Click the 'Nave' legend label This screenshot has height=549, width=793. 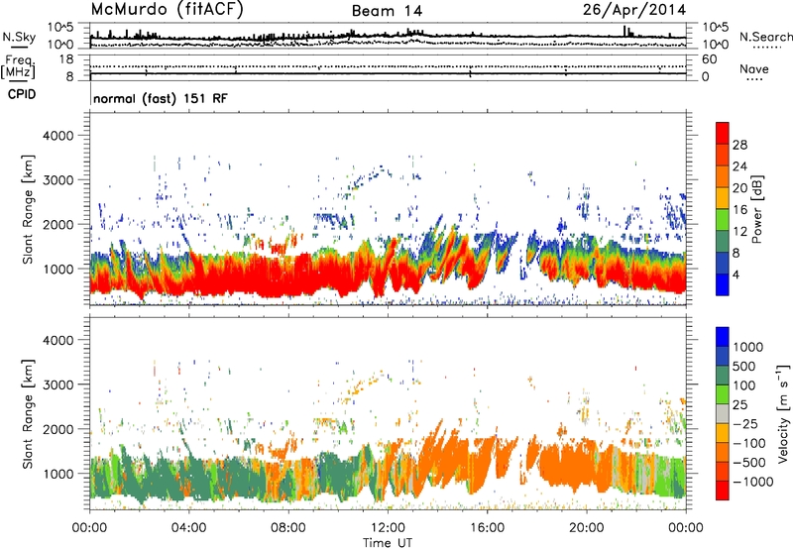(x=754, y=68)
